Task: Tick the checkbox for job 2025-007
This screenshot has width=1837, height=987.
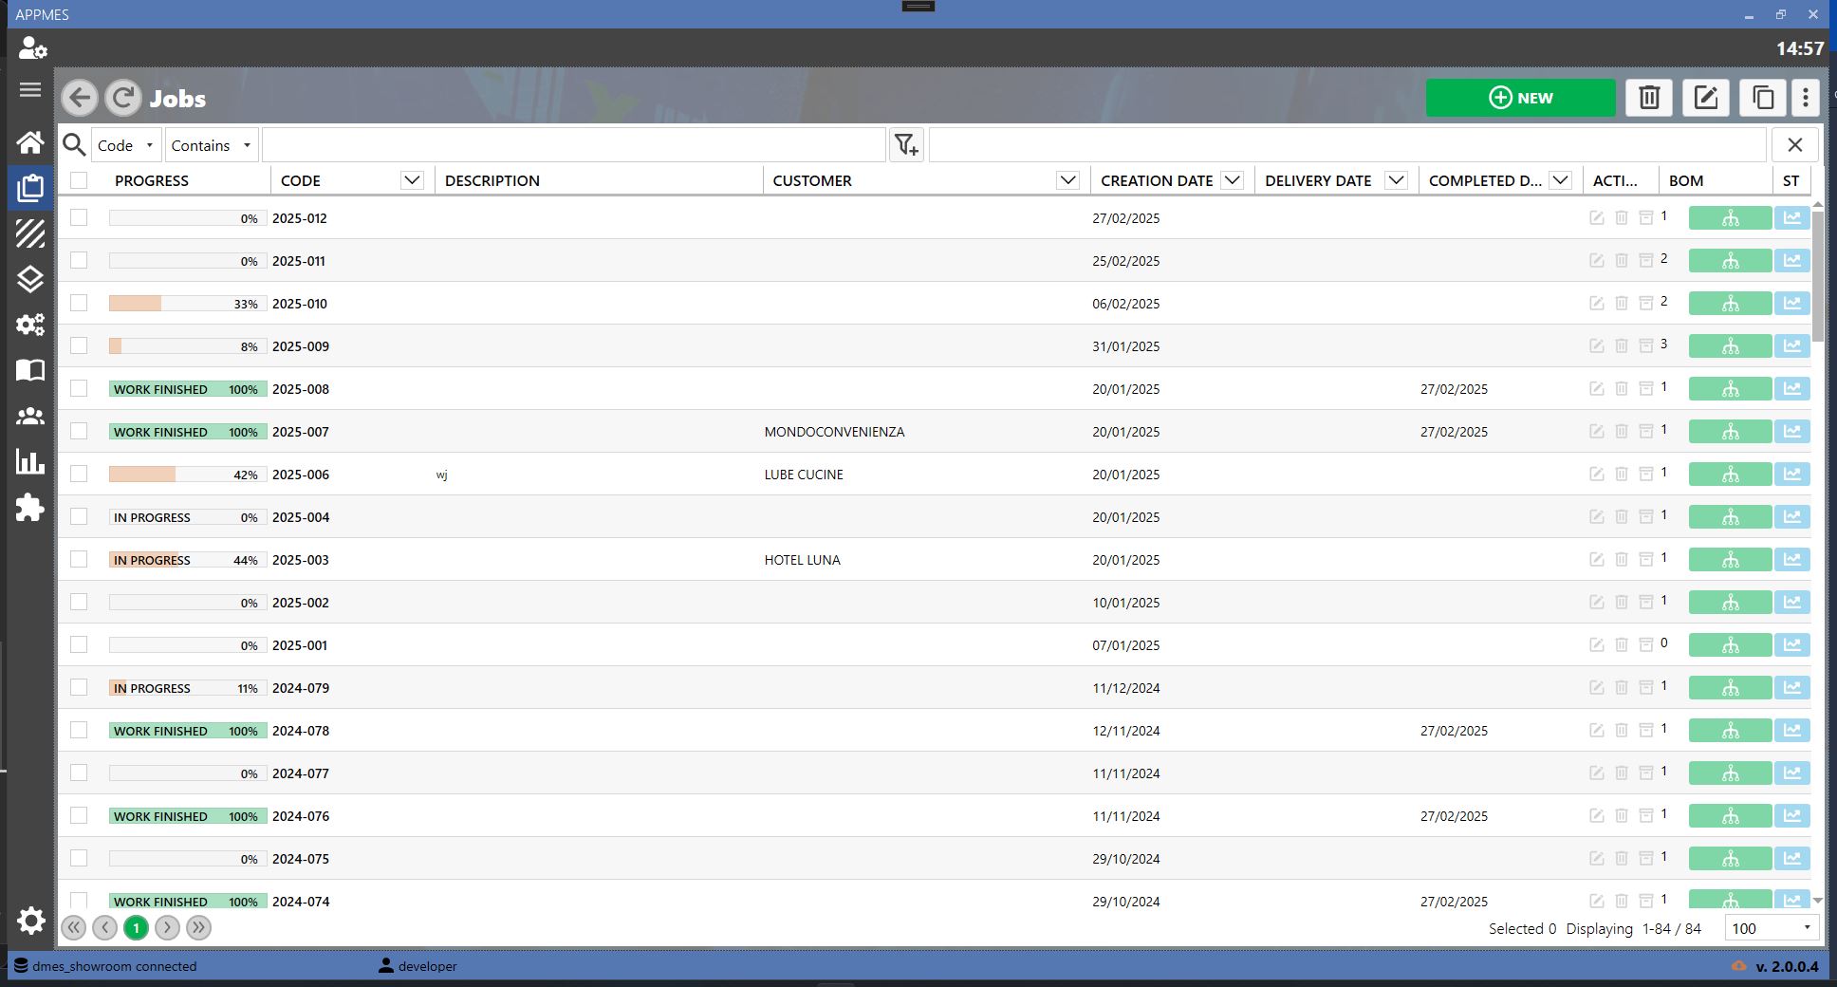Action: (79, 431)
